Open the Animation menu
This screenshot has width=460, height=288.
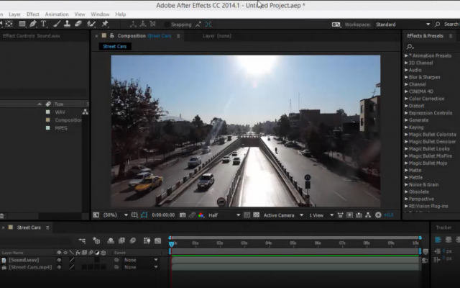click(x=57, y=14)
